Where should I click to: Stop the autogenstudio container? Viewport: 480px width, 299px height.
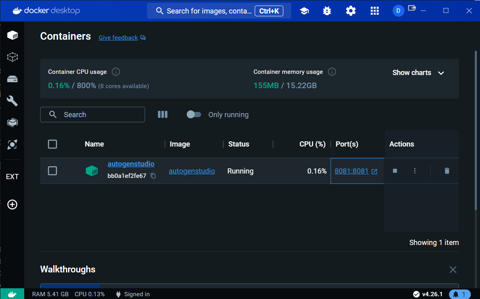(394, 170)
